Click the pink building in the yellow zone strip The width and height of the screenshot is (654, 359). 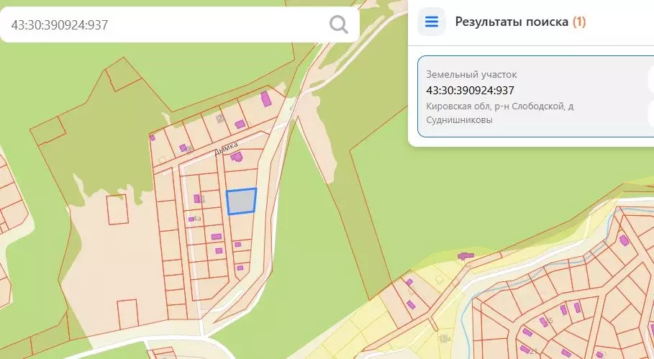(465, 255)
